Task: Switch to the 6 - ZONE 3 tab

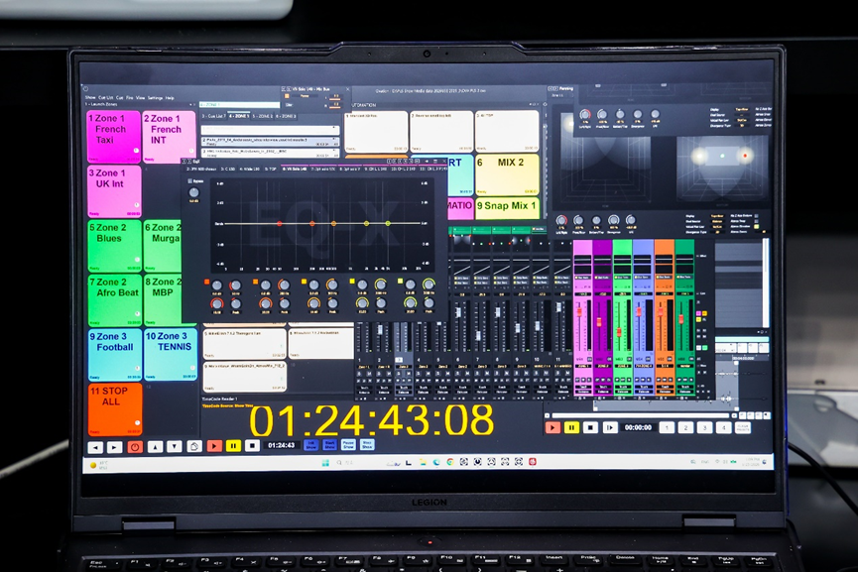Action: pos(286,116)
